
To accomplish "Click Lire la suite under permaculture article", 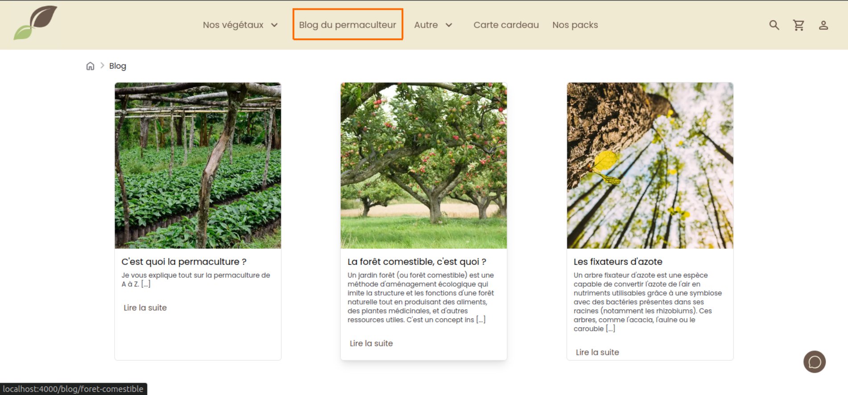I will tap(145, 308).
